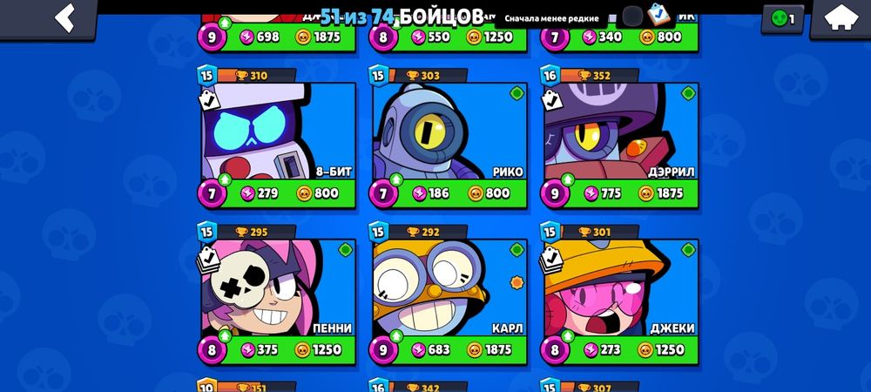The image size is (871, 392).
Task: Toggle the dark square button beside sort
Action: pyautogui.click(x=632, y=17)
